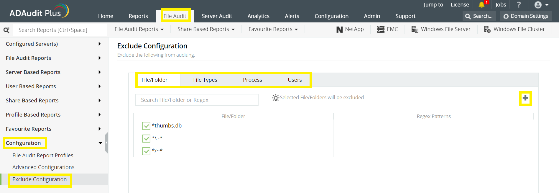Click the Domain Settings button

526,16
